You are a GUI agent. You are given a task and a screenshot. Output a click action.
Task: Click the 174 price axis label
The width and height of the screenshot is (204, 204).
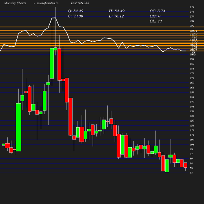coord(192,78)
